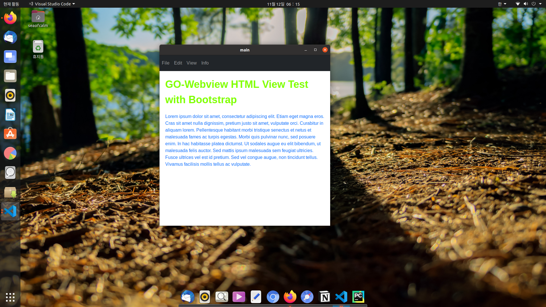The image size is (546, 307).
Task: Open Ubuntu Software store icon
Action: 10,134
